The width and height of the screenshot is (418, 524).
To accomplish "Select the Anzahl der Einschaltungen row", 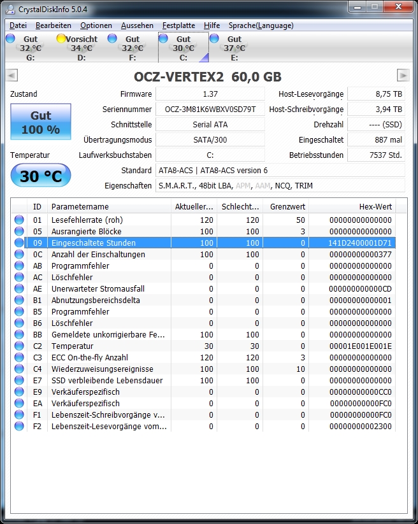I will click(204, 254).
